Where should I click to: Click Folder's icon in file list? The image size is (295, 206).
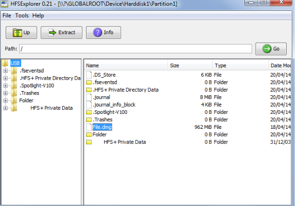point(89,135)
